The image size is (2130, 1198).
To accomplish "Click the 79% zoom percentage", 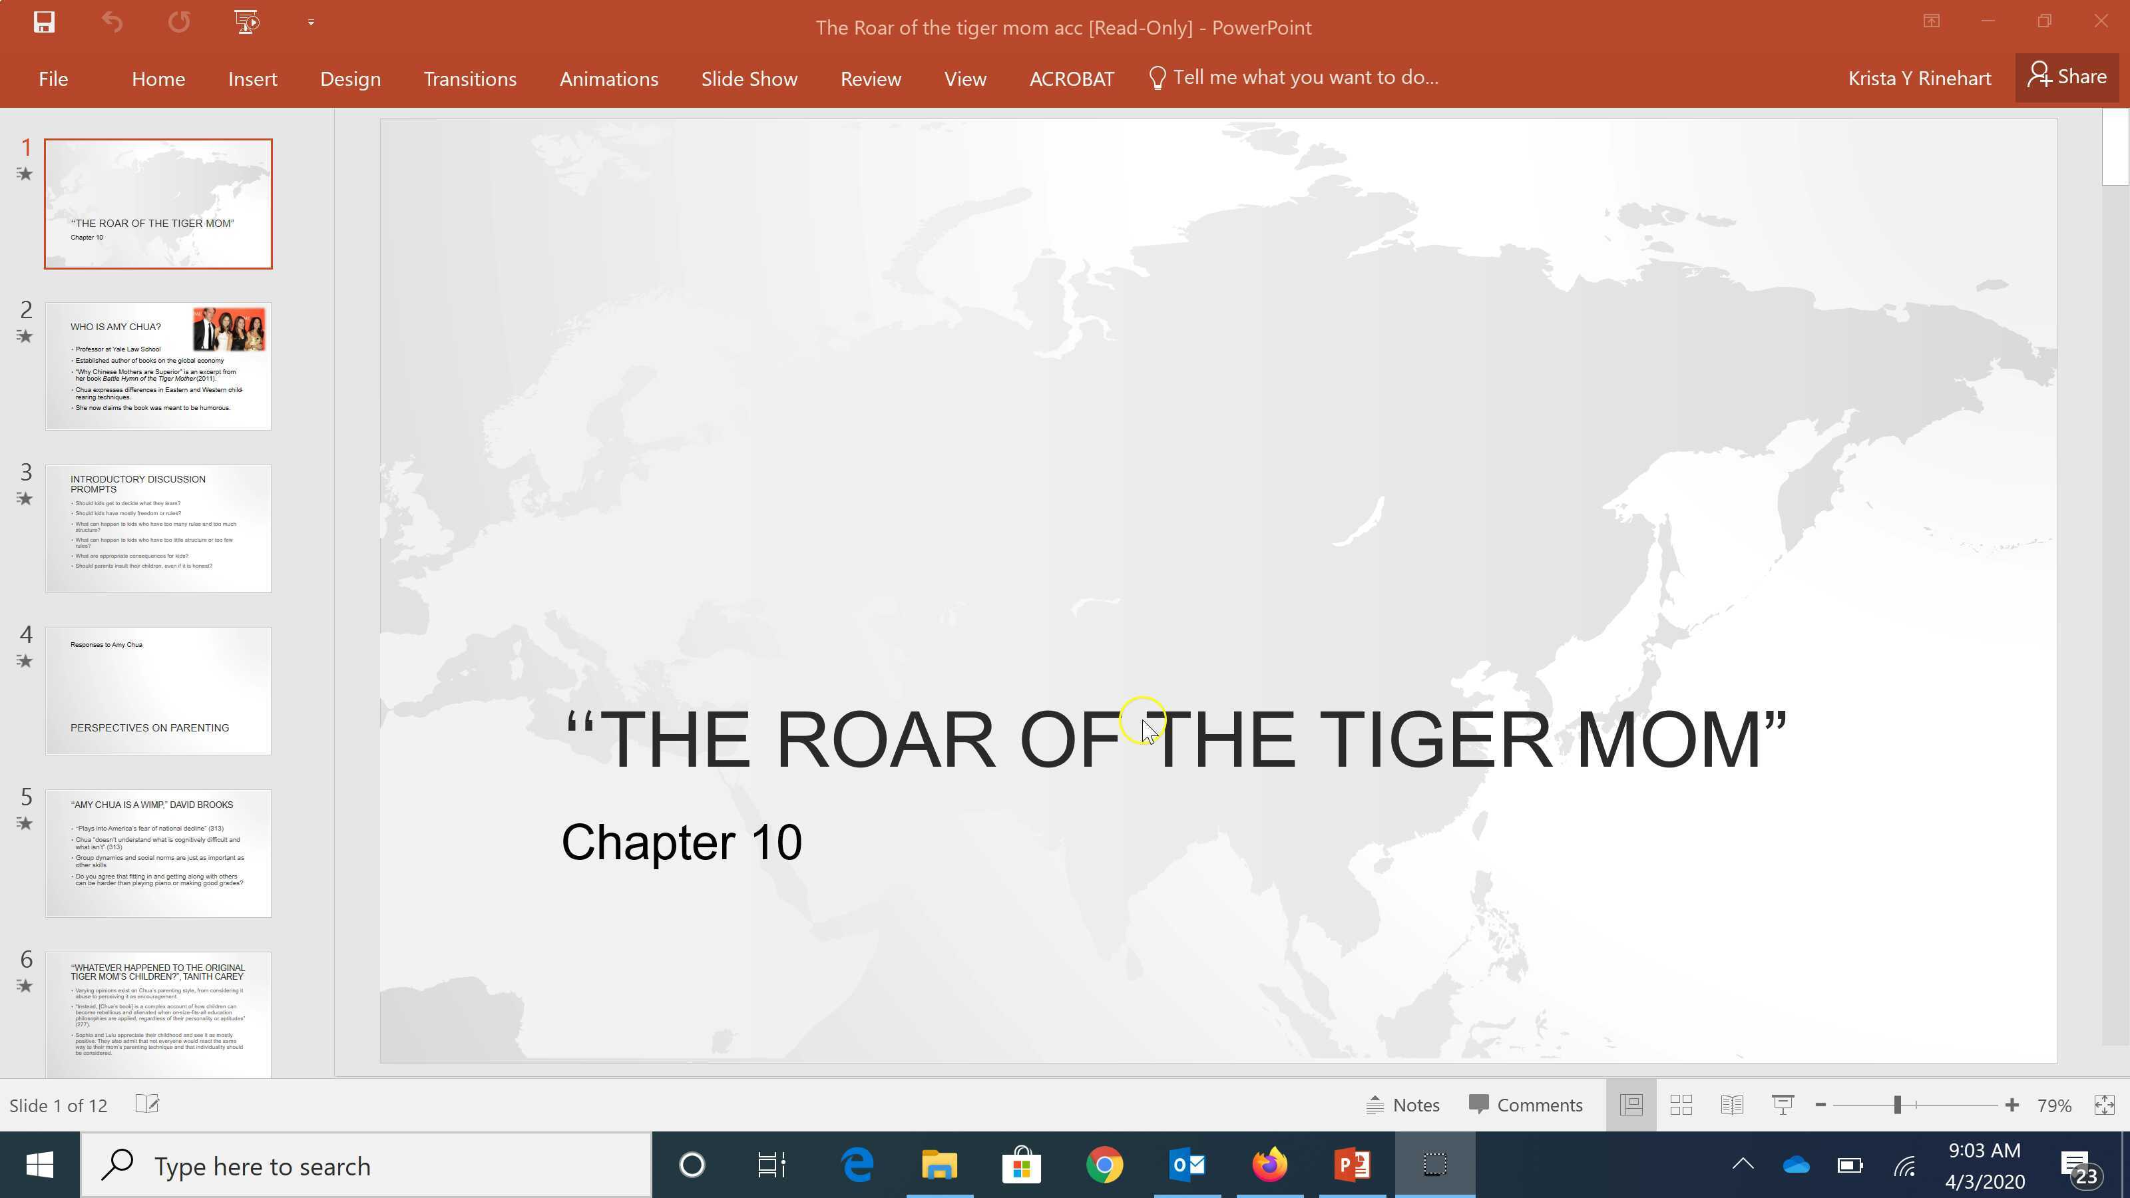I will tap(2054, 1105).
